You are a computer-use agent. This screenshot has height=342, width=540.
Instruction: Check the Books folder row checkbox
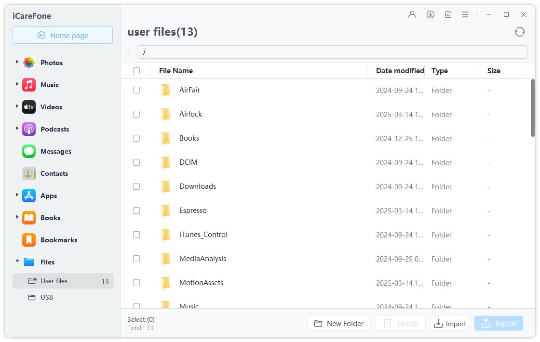(x=136, y=138)
